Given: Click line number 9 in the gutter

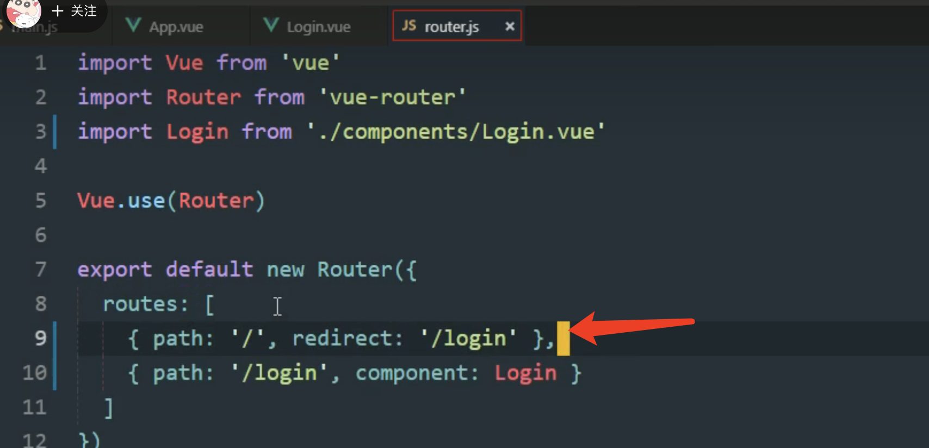Looking at the screenshot, I should [x=41, y=338].
